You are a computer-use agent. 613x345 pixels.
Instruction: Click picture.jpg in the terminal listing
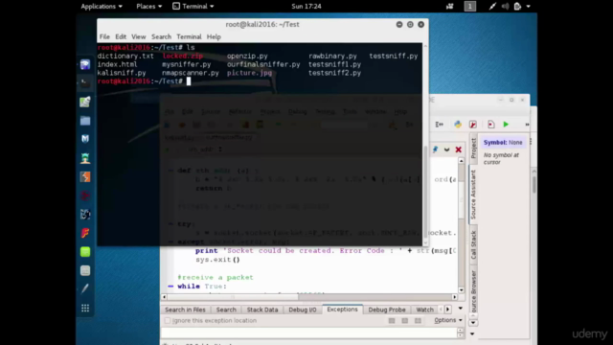tap(249, 73)
